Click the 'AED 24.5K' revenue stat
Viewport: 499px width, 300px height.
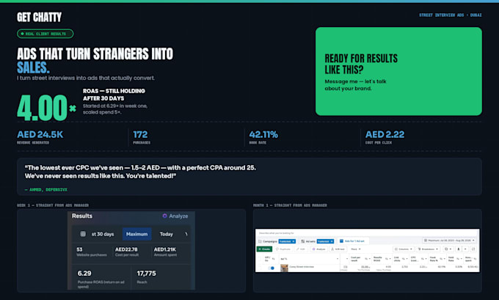coord(40,134)
